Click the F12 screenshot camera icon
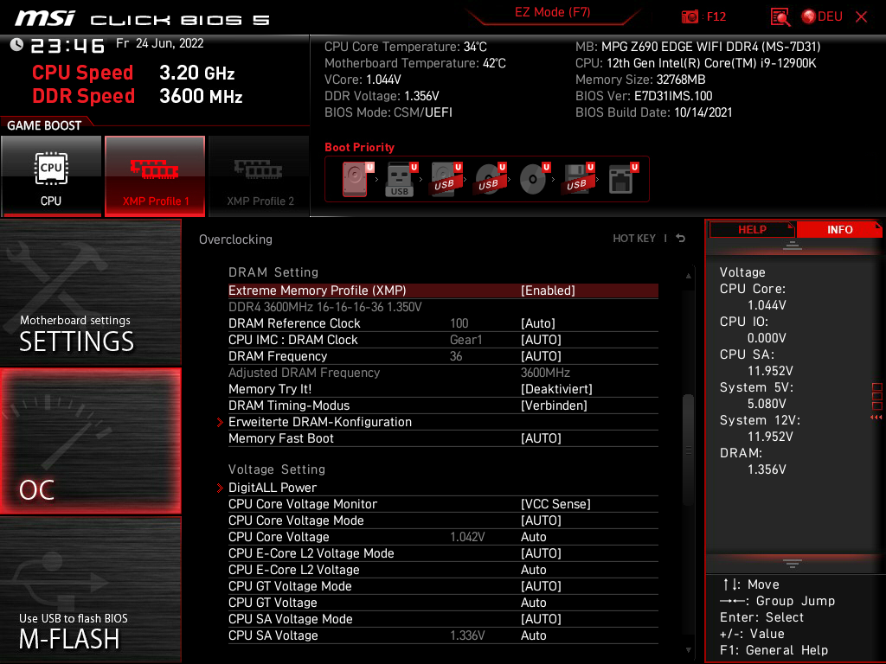 coord(690,17)
